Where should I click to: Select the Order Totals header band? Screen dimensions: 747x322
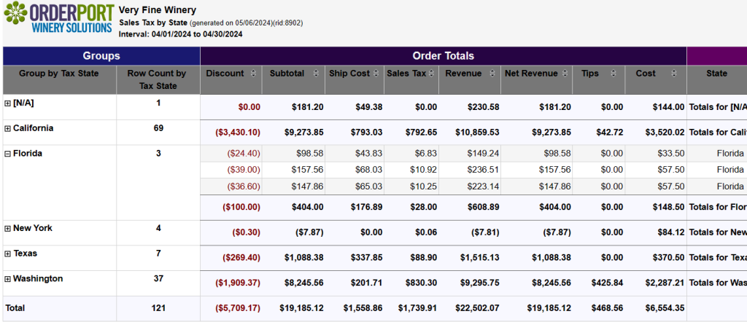[x=443, y=56]
